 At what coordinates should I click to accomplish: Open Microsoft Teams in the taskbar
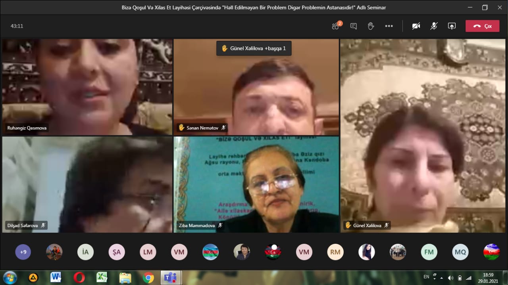171,277
